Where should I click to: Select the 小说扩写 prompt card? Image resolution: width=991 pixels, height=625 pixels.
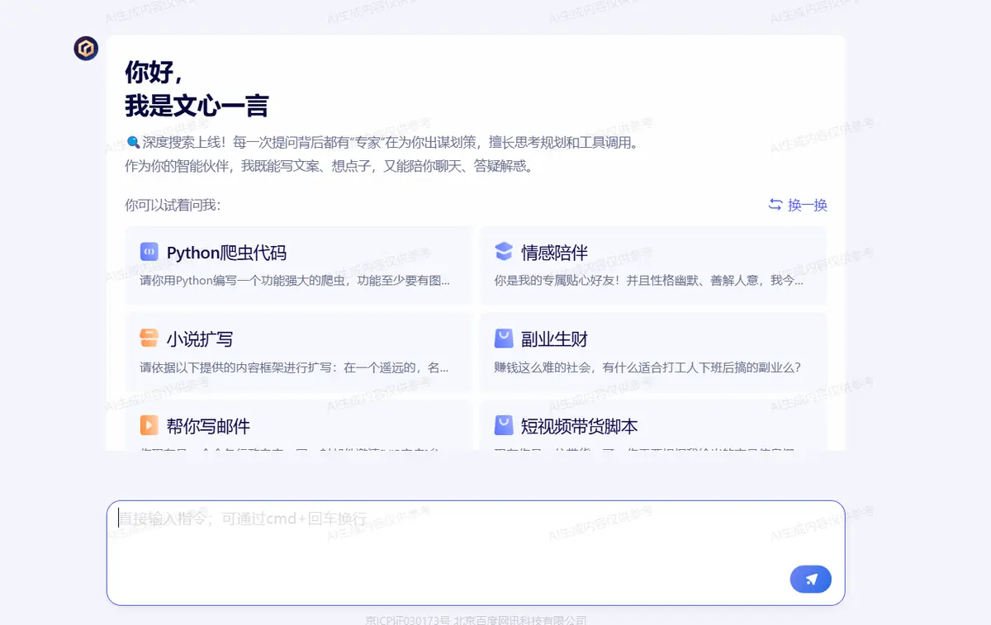pyautogui.click(x=298, y=353)
